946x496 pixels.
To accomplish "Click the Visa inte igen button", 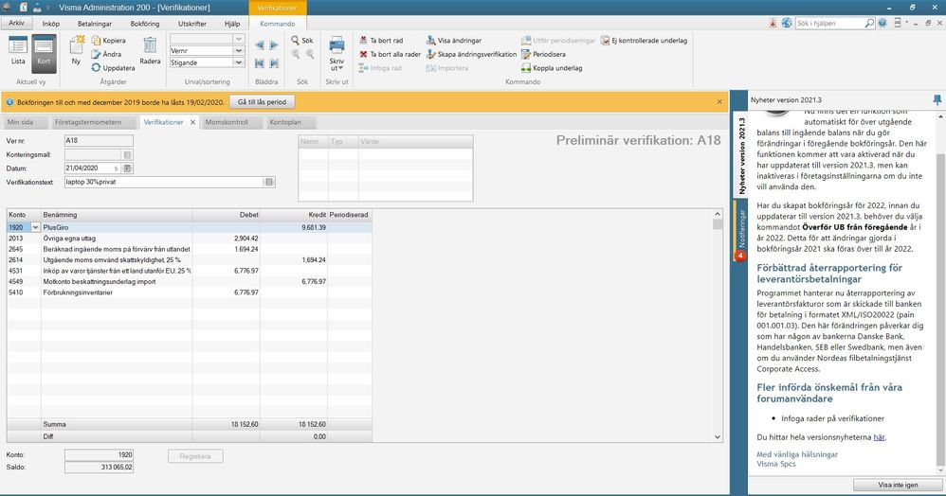I will [898, 485].
